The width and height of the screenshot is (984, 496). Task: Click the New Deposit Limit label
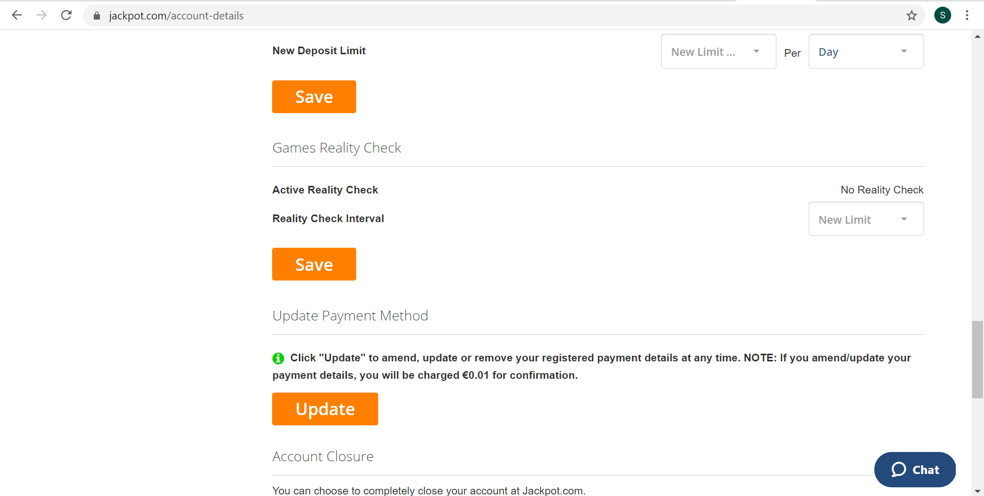point(319,51)
